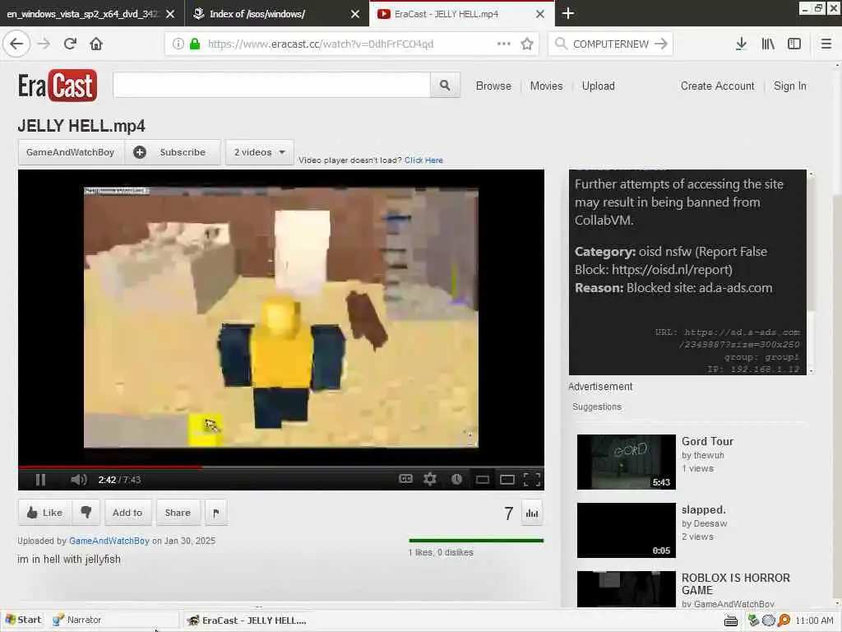842x632 pixels.
Task: Click the EraCast logo
Action: (x=58, y=86)
